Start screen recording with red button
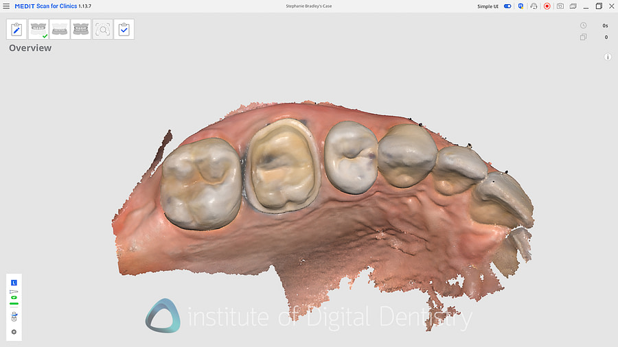 [x=547, y=6]
